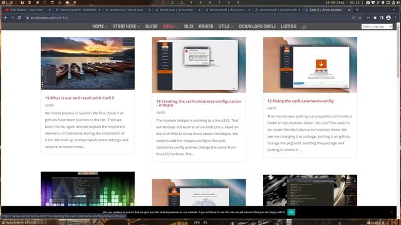Click calendar launcher icon in top panel
This screenshot has height=225, width=401.
tap(52, 2)
